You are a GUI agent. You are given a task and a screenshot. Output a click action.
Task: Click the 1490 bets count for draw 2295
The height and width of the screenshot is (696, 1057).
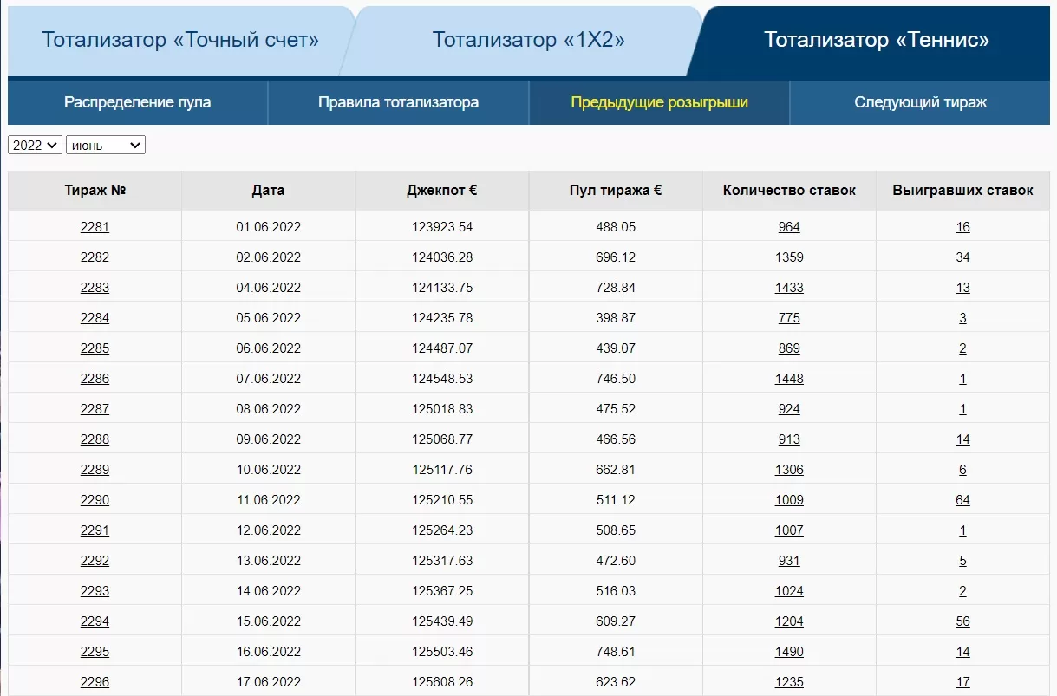(788, 651)
